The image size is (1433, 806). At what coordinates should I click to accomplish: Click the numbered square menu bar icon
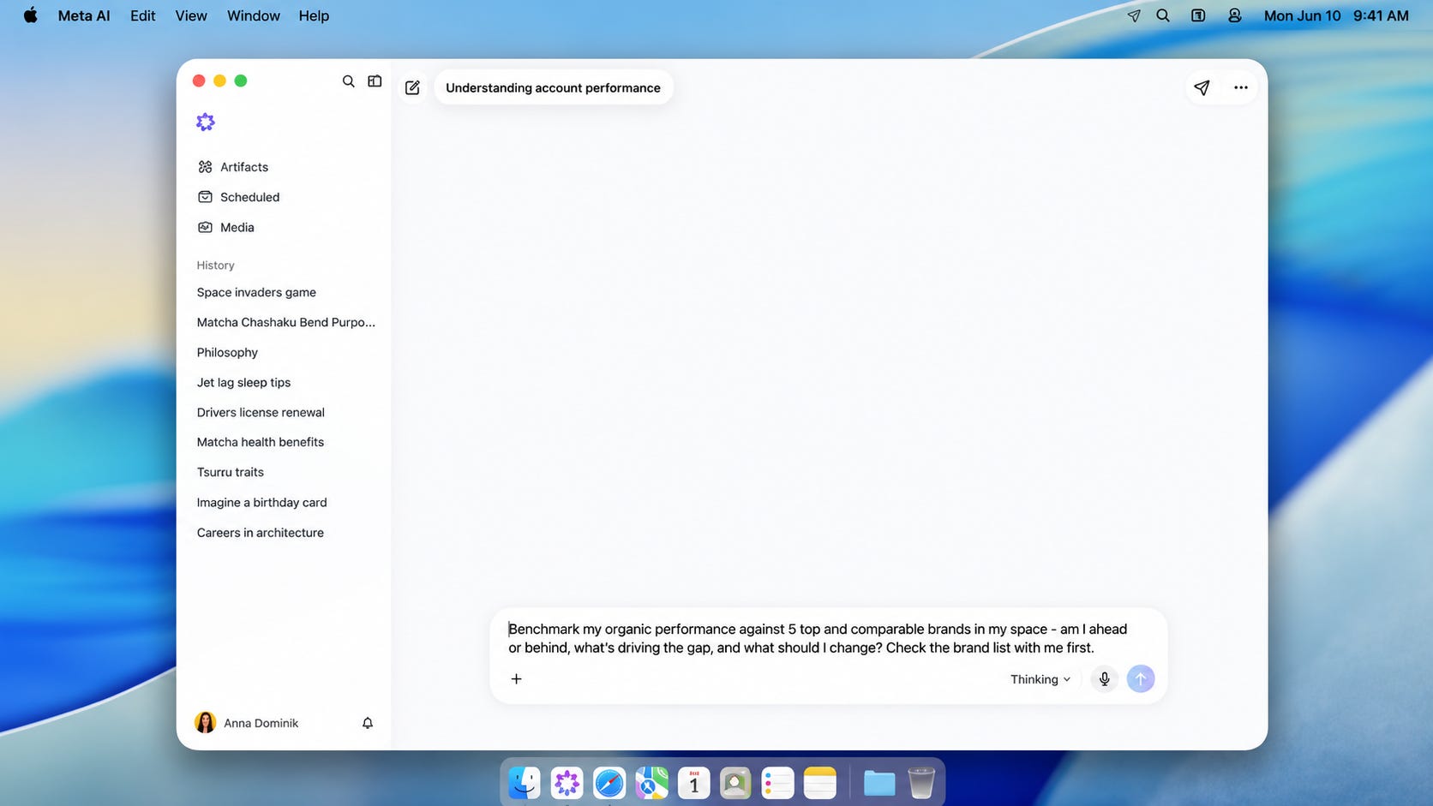tap(1198, 15)
